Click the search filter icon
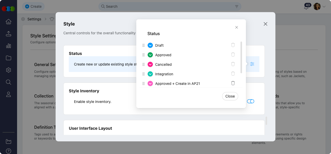 [237, 6]
